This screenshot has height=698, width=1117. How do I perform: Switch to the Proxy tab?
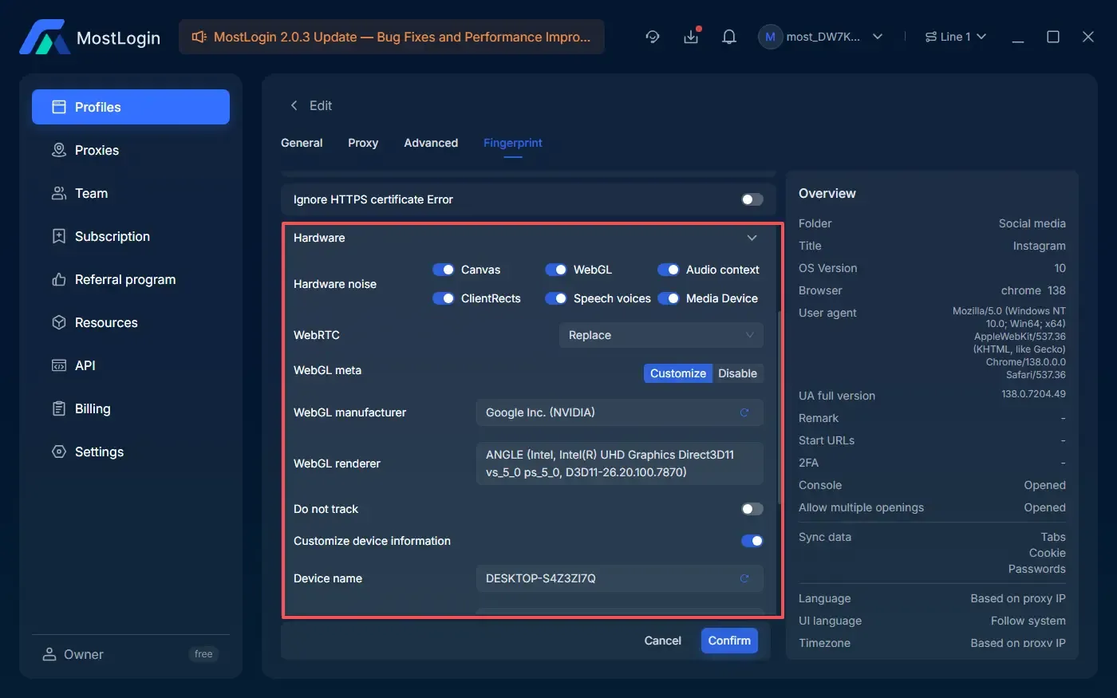pos(363,143)
